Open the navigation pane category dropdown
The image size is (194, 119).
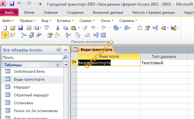click(59, 50)
